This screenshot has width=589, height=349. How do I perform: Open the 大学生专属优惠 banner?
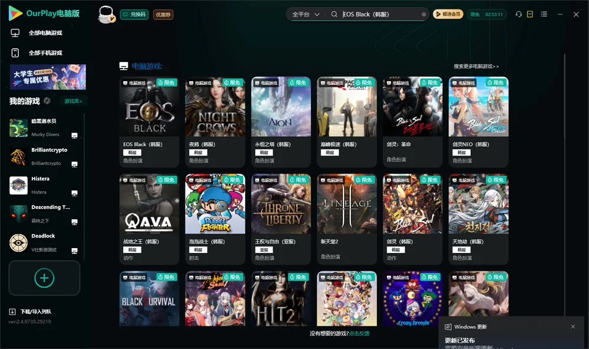coord(48,77)
